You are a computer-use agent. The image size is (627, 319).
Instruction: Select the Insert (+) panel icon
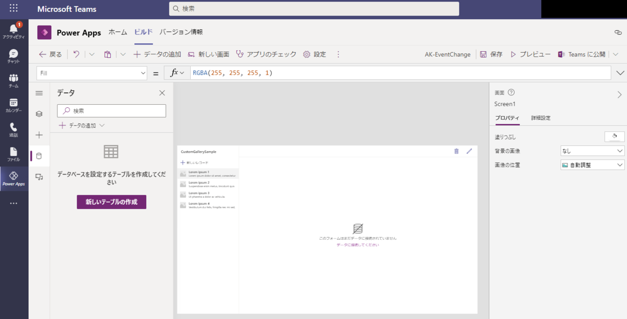(39, 134)
